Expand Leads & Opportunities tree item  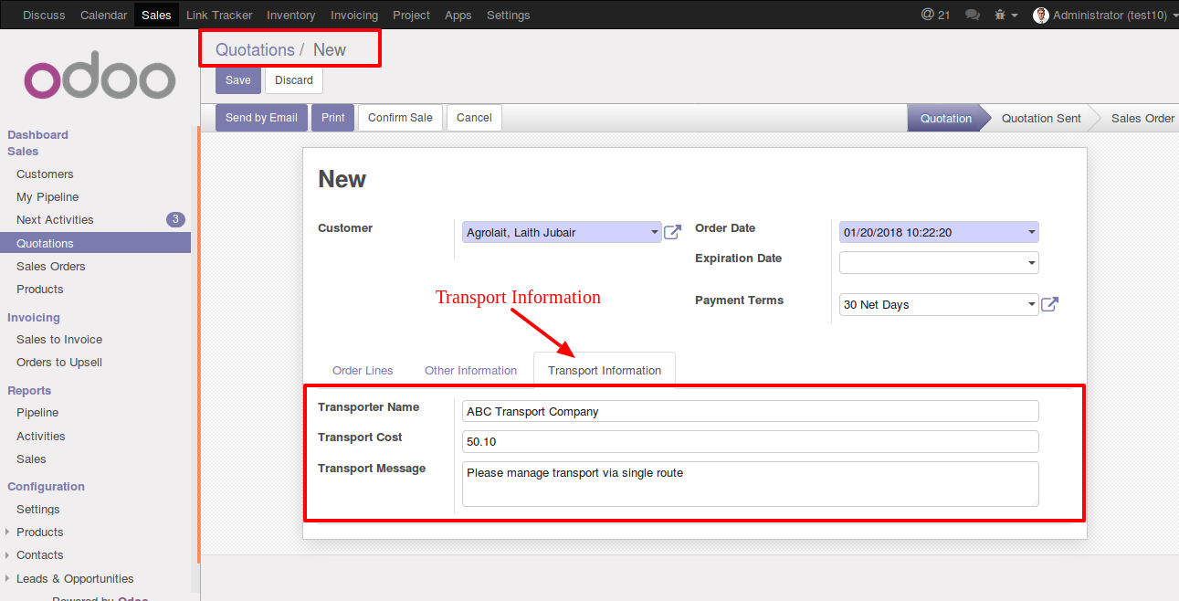(8, 578)
